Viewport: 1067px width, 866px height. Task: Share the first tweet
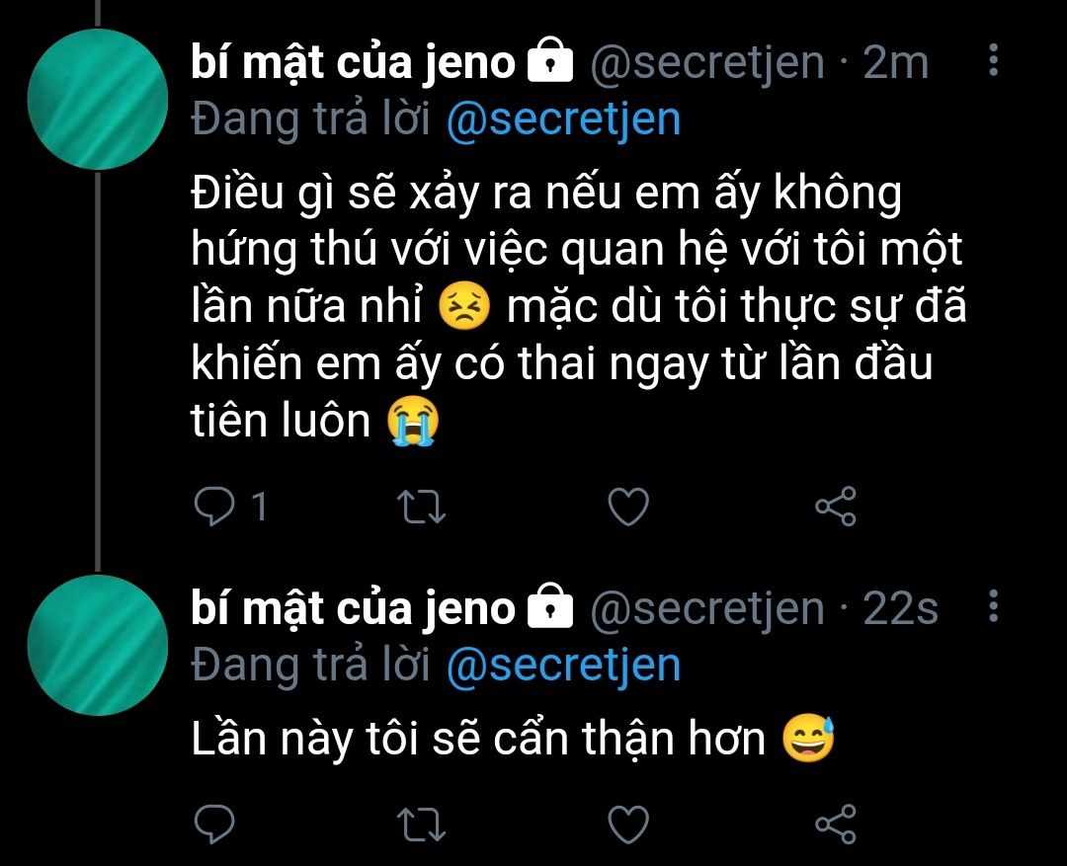[x=836, y=507]
